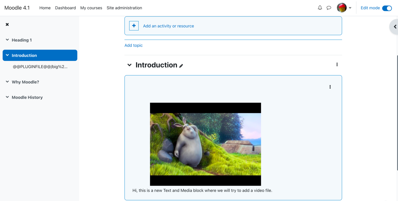This screenshot has height=201, width=398.
Task: Click the Moodle 4.1 logo
Action: [x=17, y=7]
